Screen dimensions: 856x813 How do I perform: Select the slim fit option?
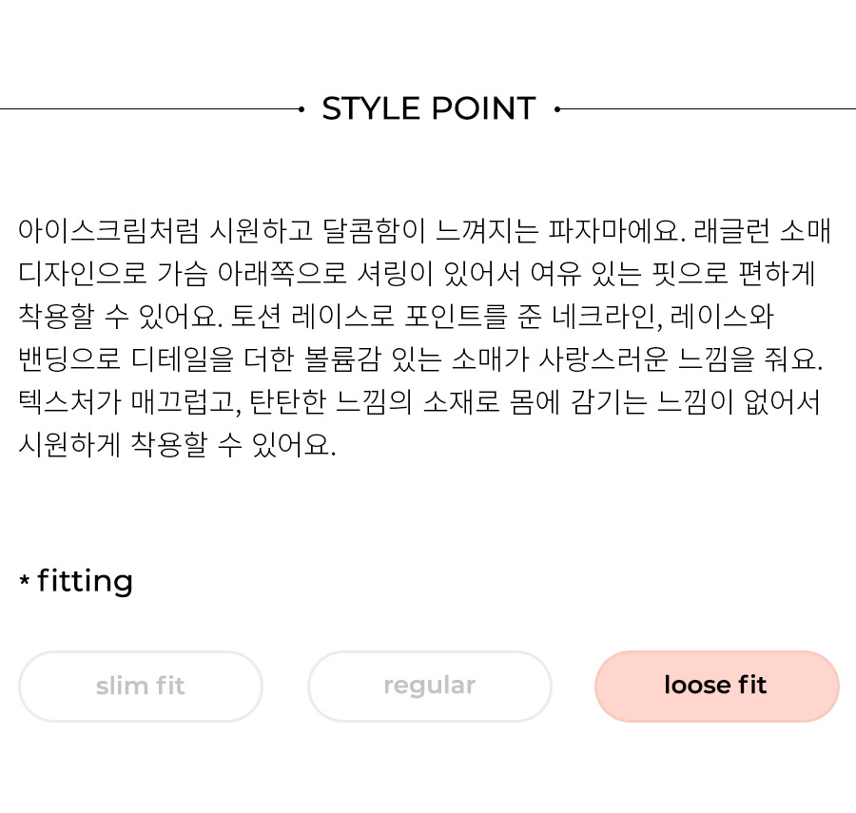(x=141, y=686)
